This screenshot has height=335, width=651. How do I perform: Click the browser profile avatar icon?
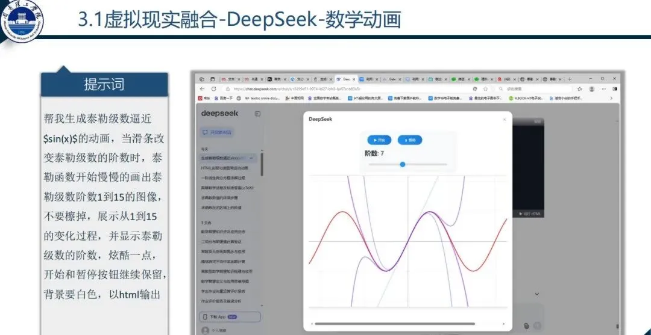tap(592, 89)
